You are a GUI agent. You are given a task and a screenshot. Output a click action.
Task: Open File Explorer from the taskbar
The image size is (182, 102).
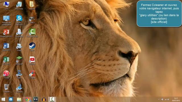point(19,99)
